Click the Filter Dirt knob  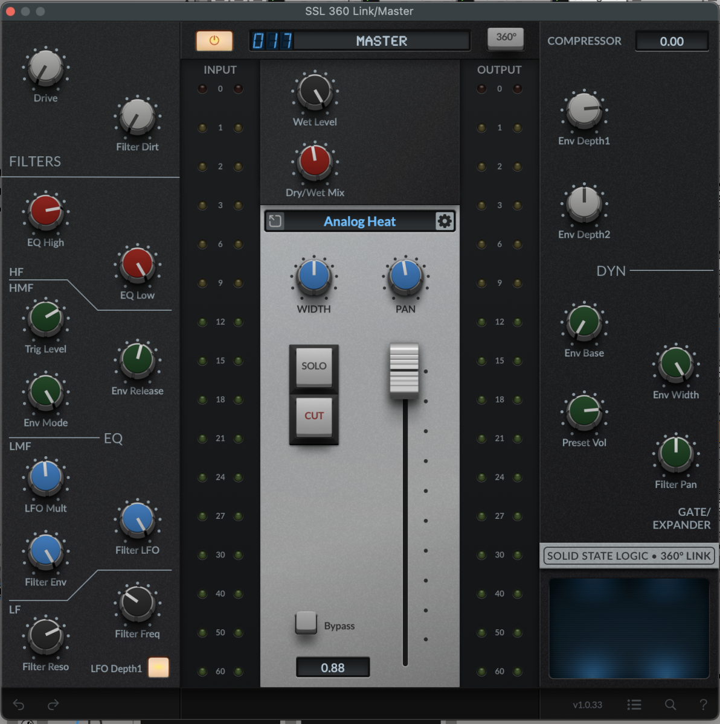(x=138, y=117)
